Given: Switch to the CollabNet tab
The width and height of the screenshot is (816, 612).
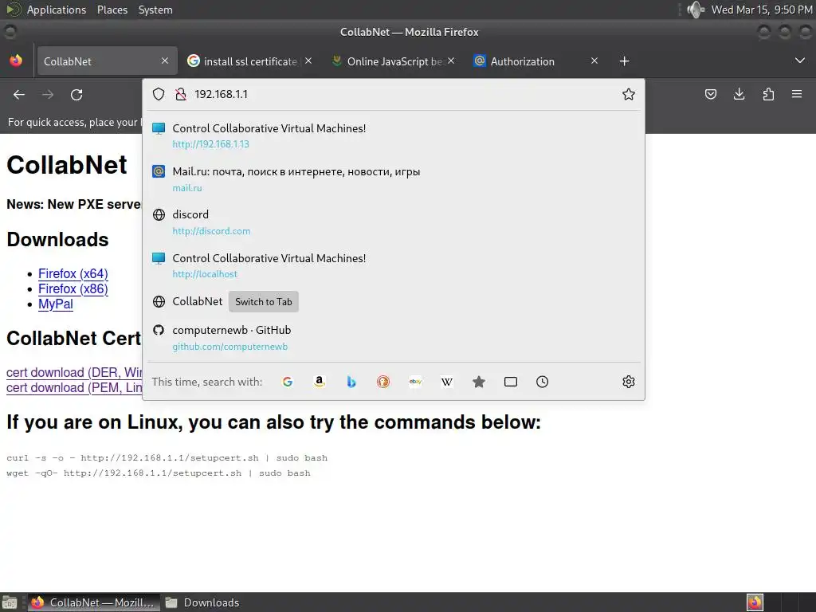Looking at the screenshot, I should (107, 61).
